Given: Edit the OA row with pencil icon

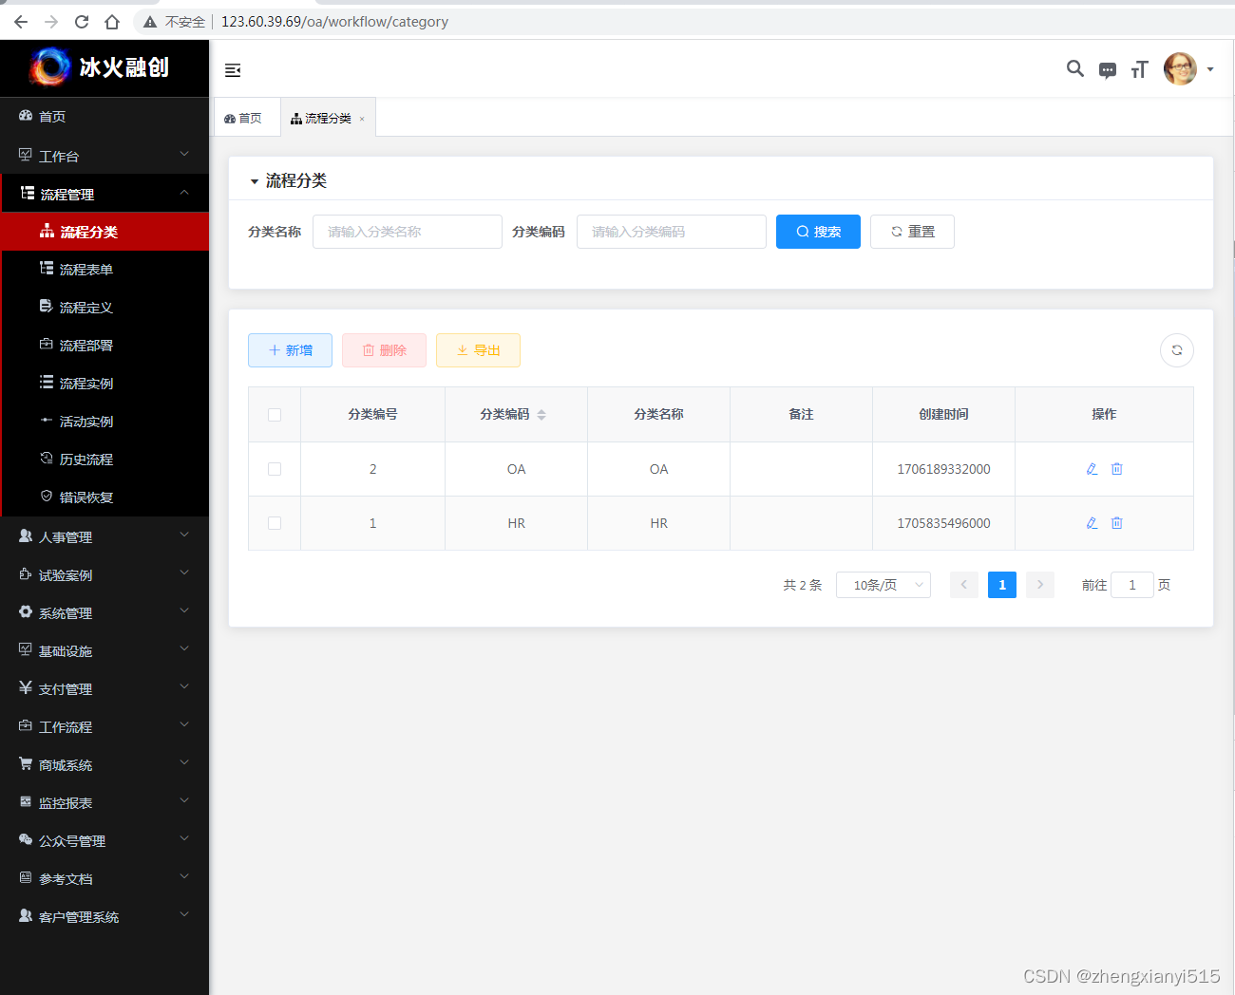Looking at the screenshot, I should 1092,469.
